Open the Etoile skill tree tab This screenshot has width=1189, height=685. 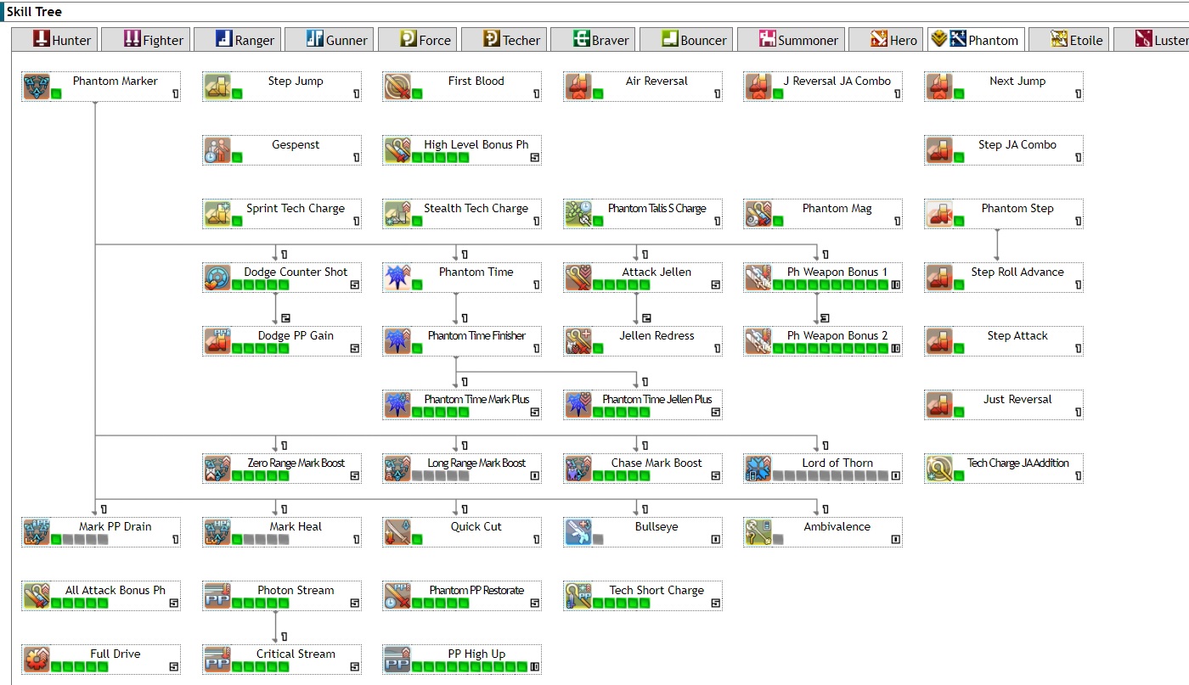(x=1068, y=40)
